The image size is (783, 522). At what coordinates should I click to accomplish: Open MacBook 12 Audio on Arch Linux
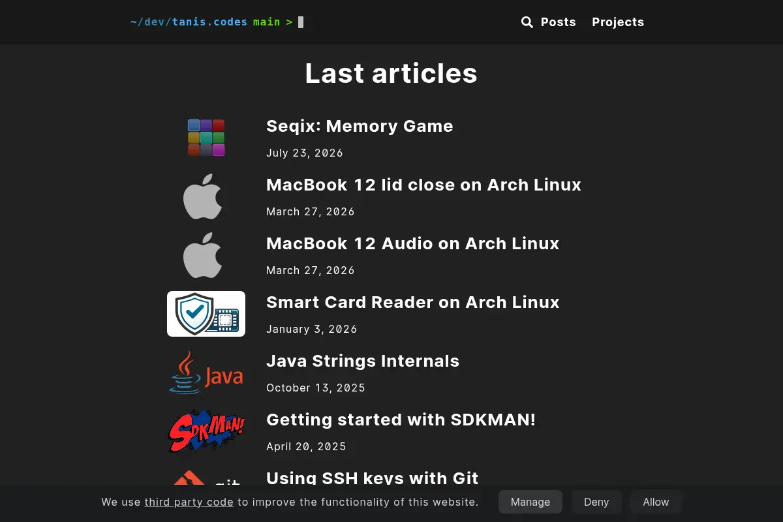point(412,243)
